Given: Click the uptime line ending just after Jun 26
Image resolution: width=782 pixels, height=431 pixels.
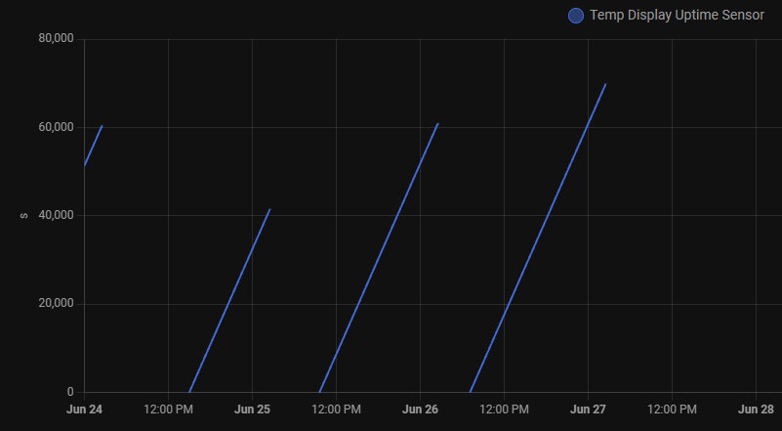Looking at the screenshot, I should 379,258.
